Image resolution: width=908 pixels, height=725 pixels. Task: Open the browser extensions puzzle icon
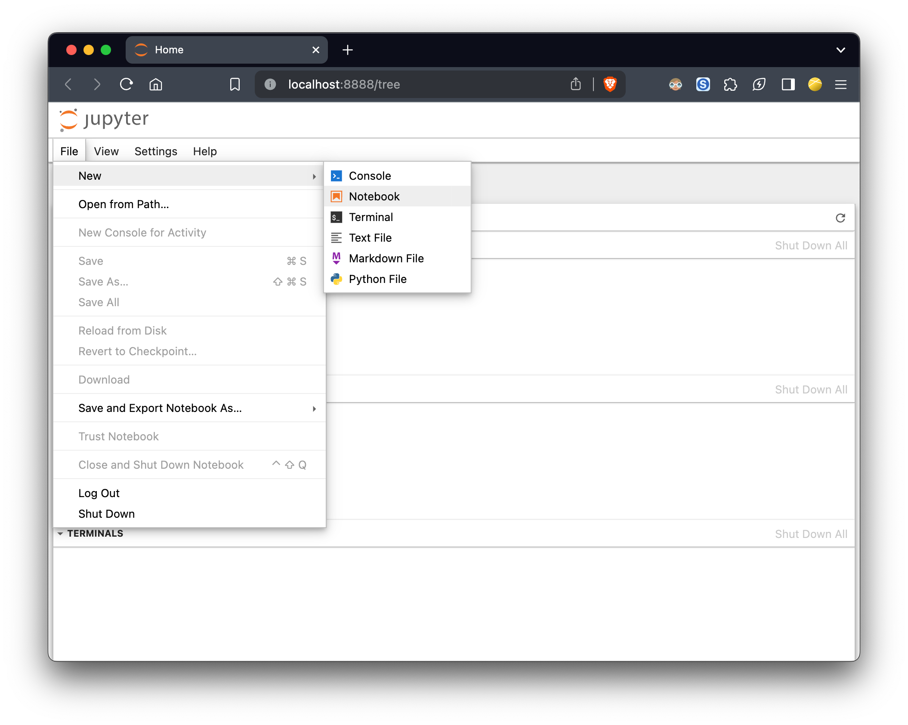coord(730,84)
